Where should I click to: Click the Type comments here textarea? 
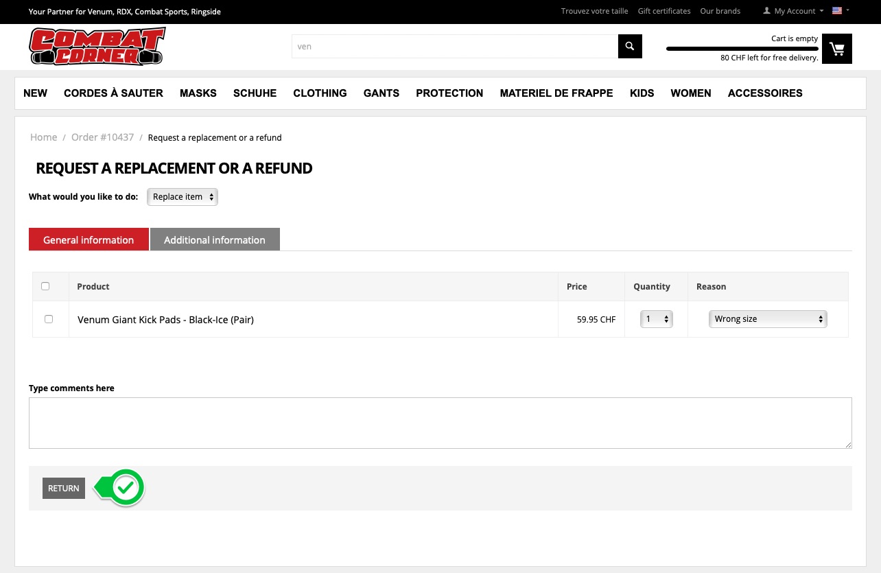click(x=441, y=423)
